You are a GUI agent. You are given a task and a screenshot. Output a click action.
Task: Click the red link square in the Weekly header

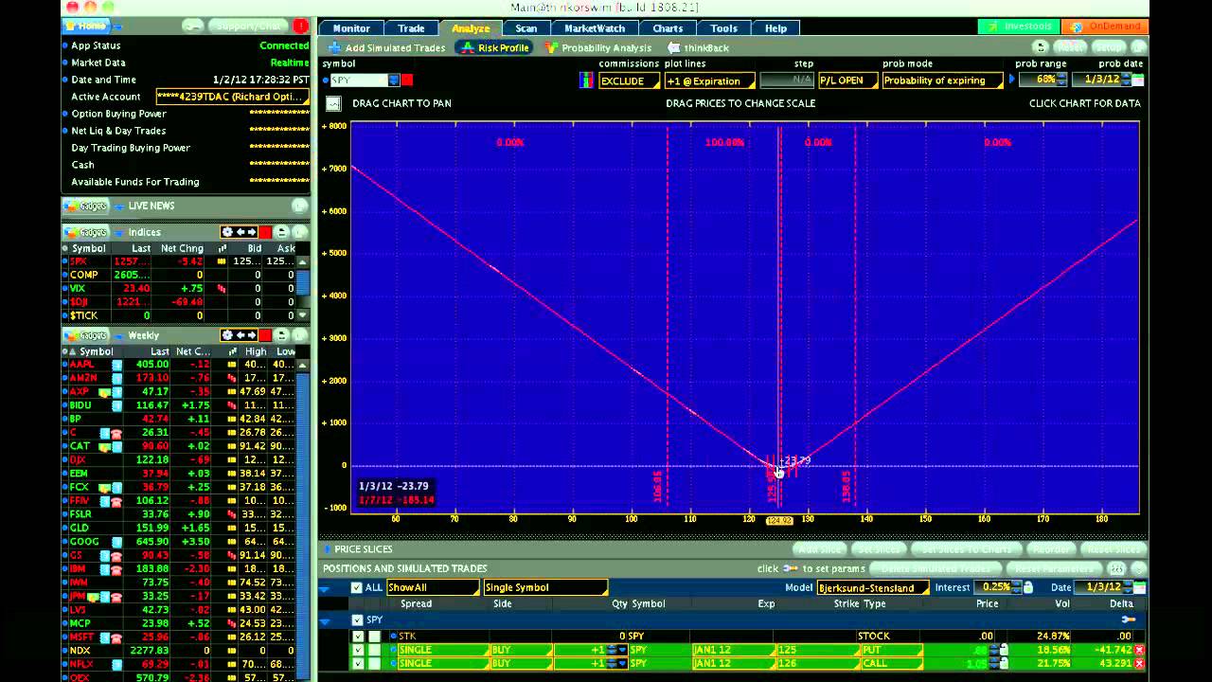265,335
